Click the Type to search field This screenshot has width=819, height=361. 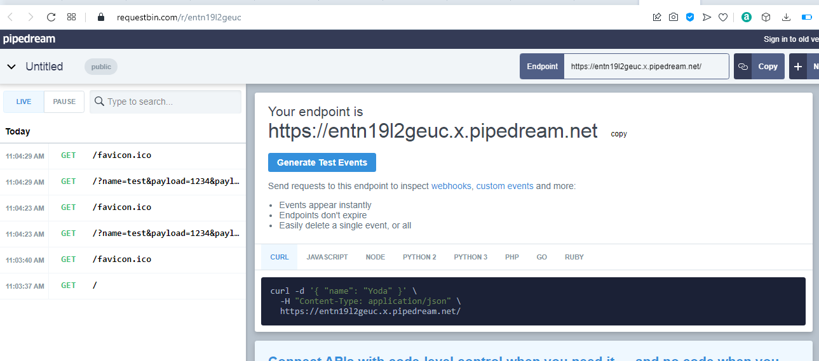point(165,102)
